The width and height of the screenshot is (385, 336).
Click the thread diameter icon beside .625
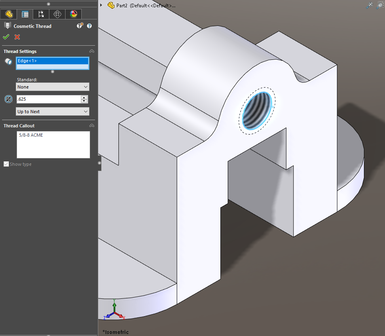pyautogui.click(x=8, y=99)
